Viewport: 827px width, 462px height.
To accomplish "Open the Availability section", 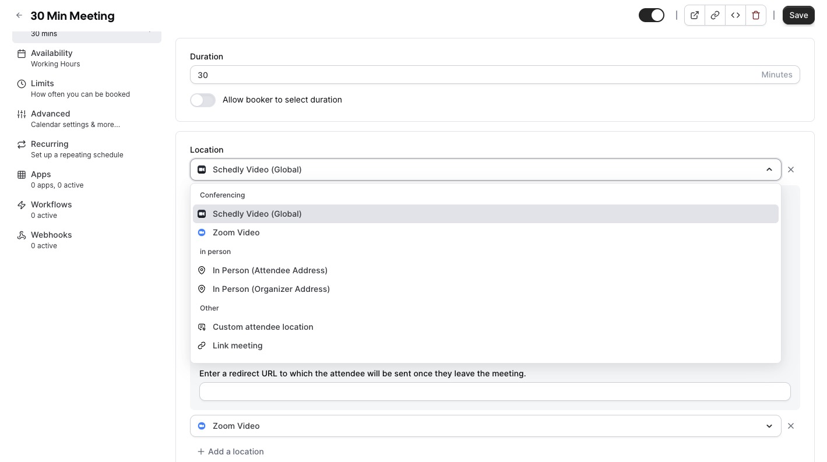I will click(87, 58).
